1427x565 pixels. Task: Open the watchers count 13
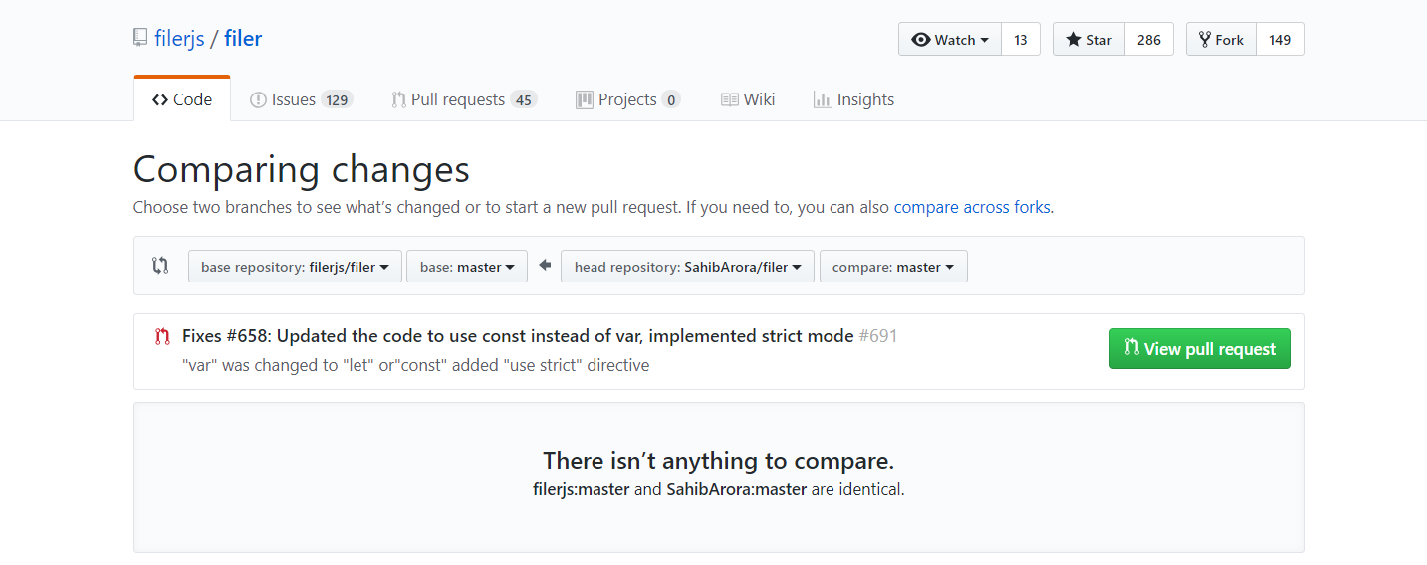tap(1021, 40)
